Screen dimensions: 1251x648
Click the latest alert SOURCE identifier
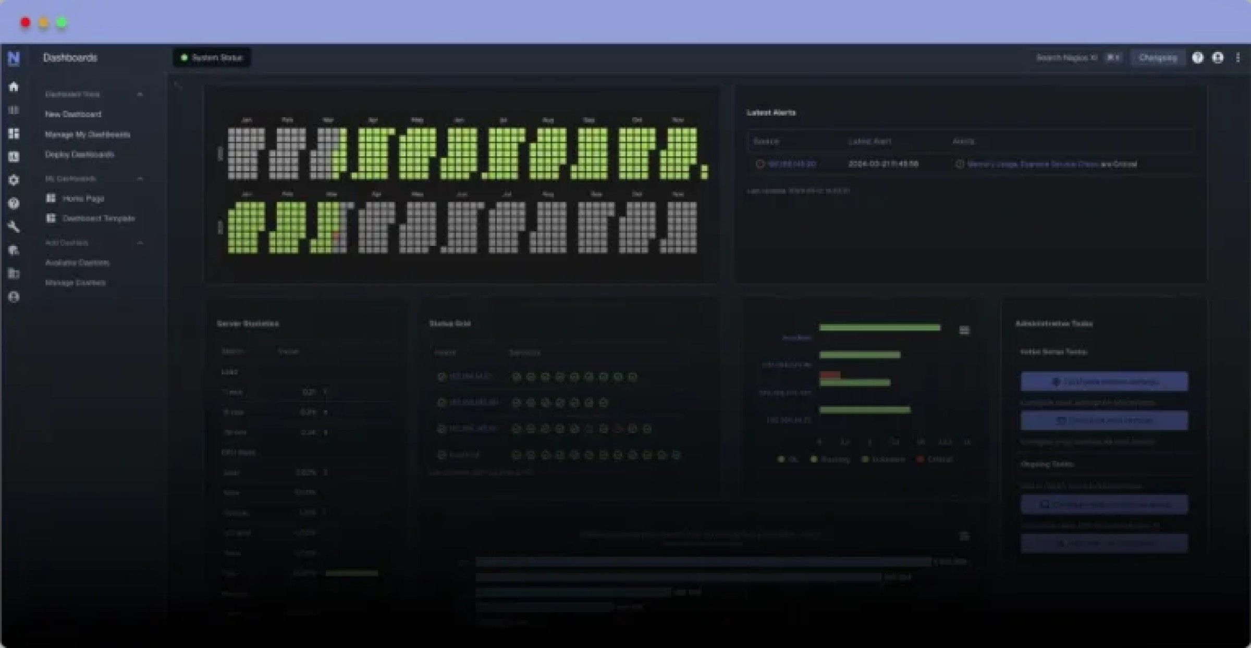click(x=789, y=165)
